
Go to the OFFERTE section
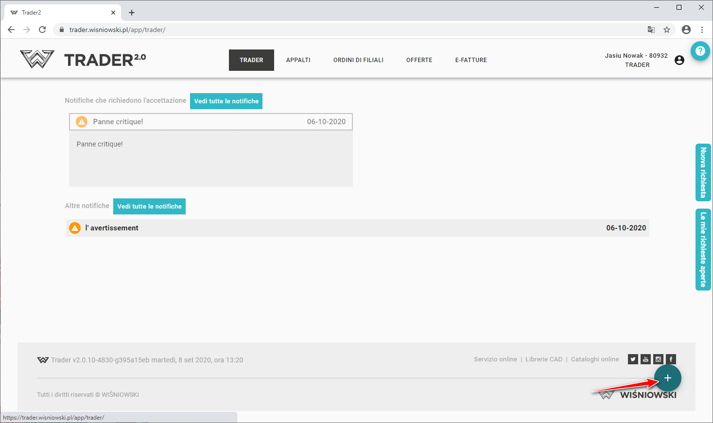[419, 60]
